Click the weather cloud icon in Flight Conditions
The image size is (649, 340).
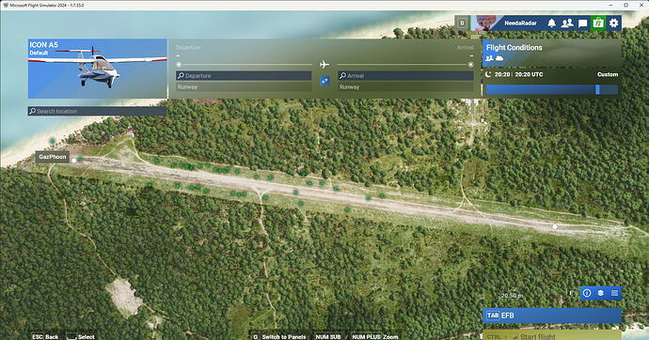[x=499, y=58]
